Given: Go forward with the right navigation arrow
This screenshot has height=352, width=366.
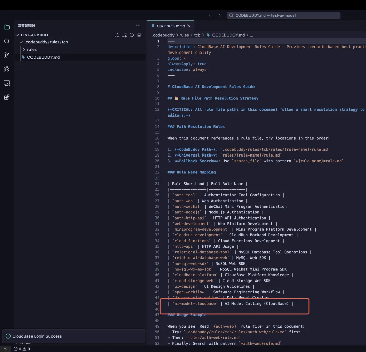Looking at the screenshot, I should [219, 15].
